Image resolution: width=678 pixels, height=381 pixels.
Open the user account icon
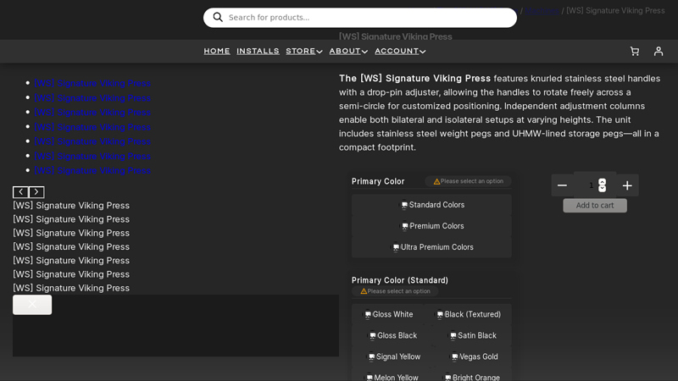[659, 51]
